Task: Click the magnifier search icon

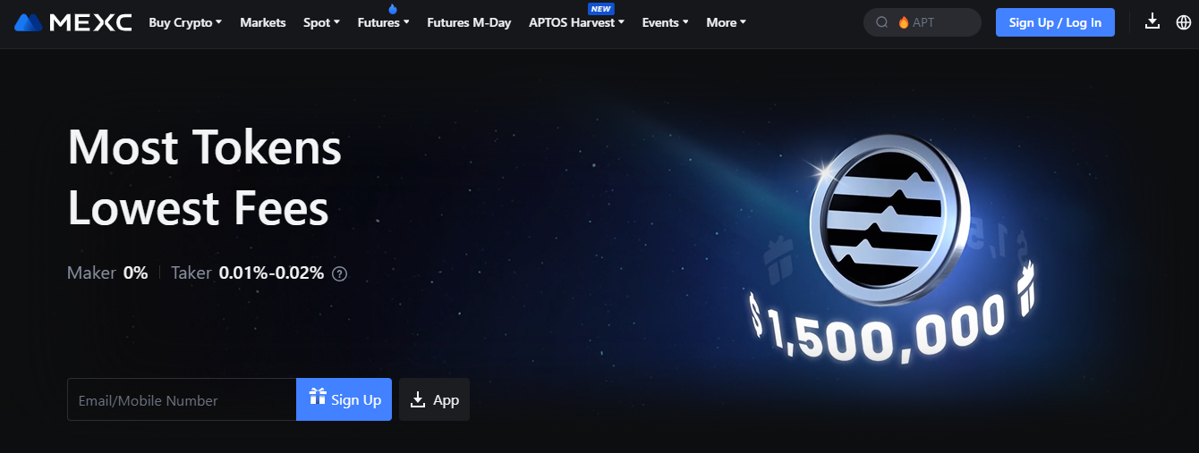Action: point(881,22)
